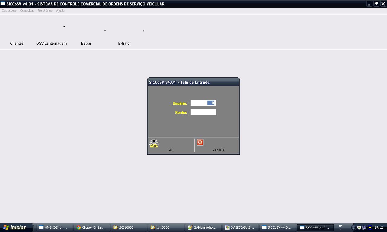Click the Extrato toolbar button
Viewport: 387px width, 232px height.
[124, 43]
